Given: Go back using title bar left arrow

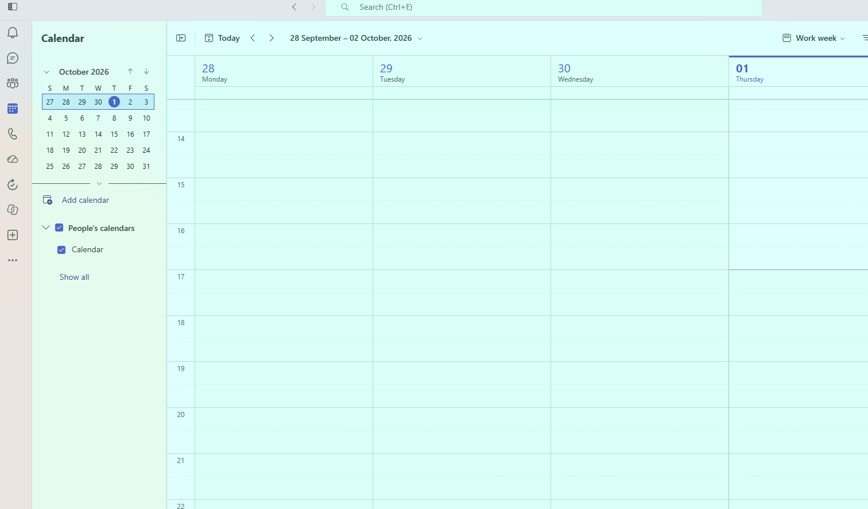Looking at the screenshot, I should click(294, 7).
